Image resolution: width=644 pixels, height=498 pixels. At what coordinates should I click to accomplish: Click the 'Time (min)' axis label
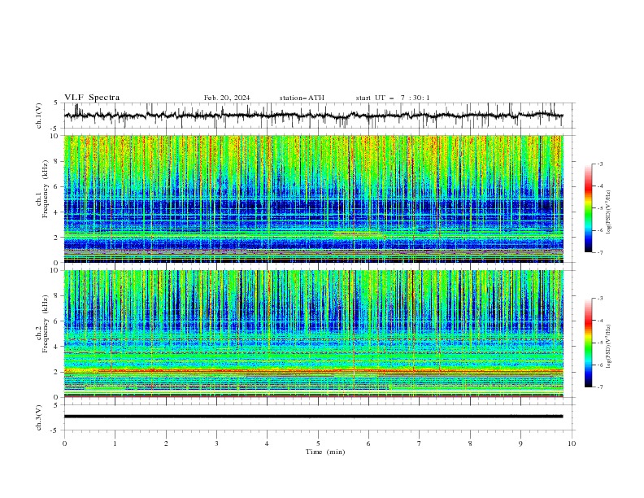(x=325, y=452)
